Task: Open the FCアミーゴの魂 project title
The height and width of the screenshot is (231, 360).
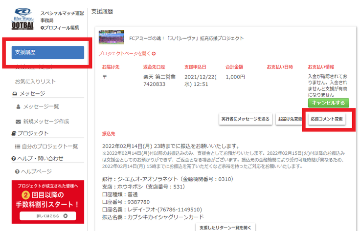Action: pos(186,38)
